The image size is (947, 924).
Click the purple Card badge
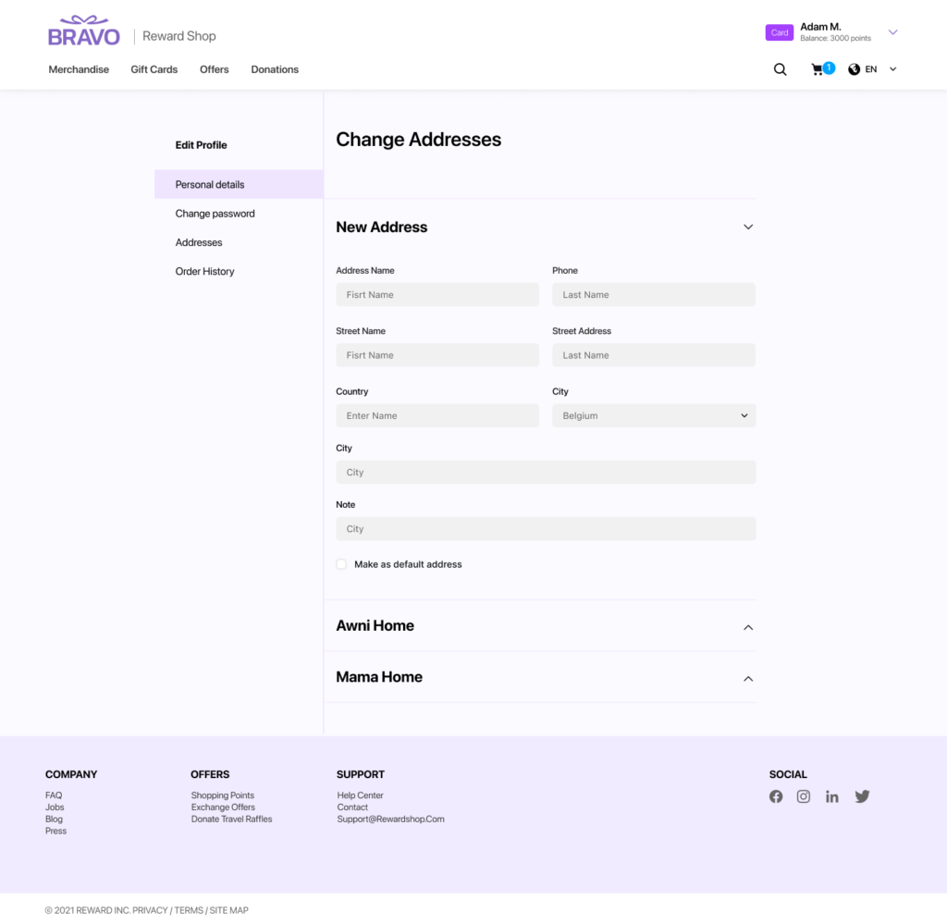click(780, 32)
